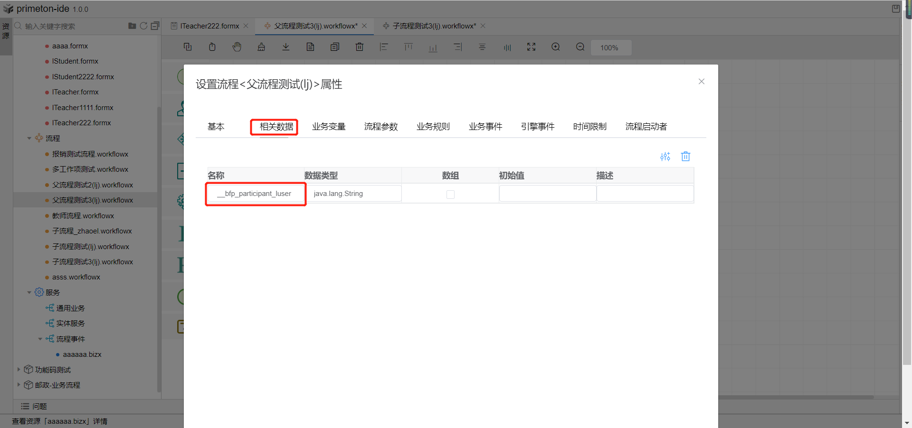Click the toolbar trash delete icon
912x428 pixels.
pos(360,47)
